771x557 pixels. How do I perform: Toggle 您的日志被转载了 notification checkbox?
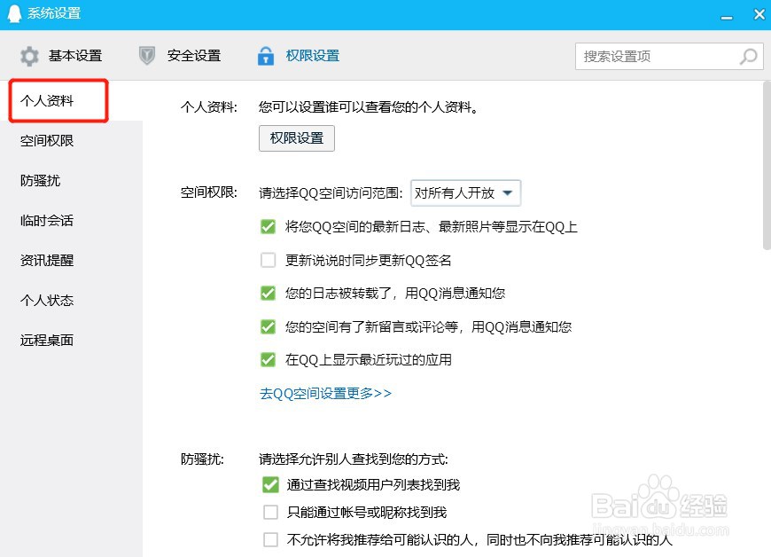(x=268, y=294)
